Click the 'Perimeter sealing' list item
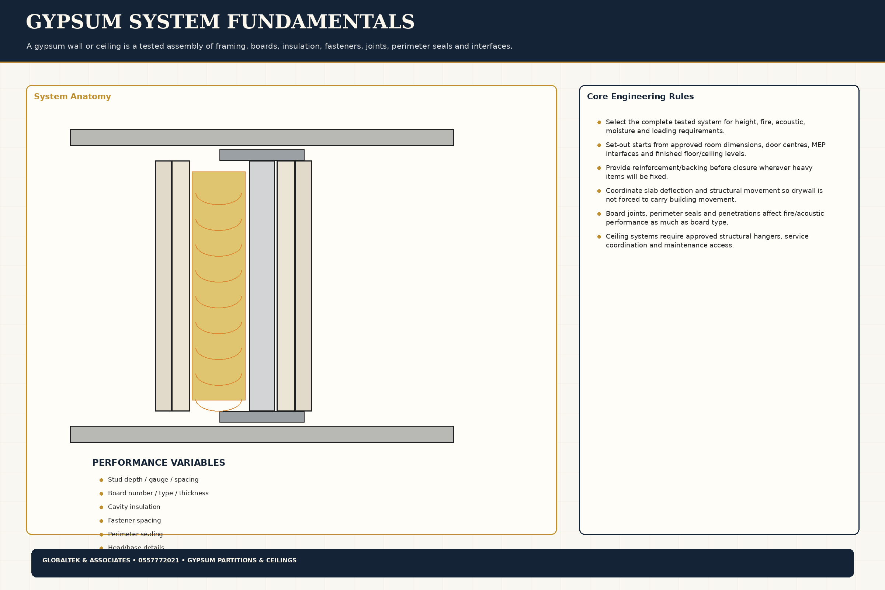The height and width of the screenshot is (590, 885). pyautogui.click(x=135, y=534)
